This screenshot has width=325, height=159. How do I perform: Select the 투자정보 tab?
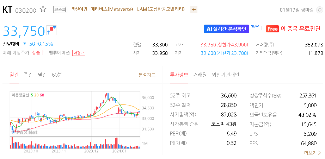(179, 75)
